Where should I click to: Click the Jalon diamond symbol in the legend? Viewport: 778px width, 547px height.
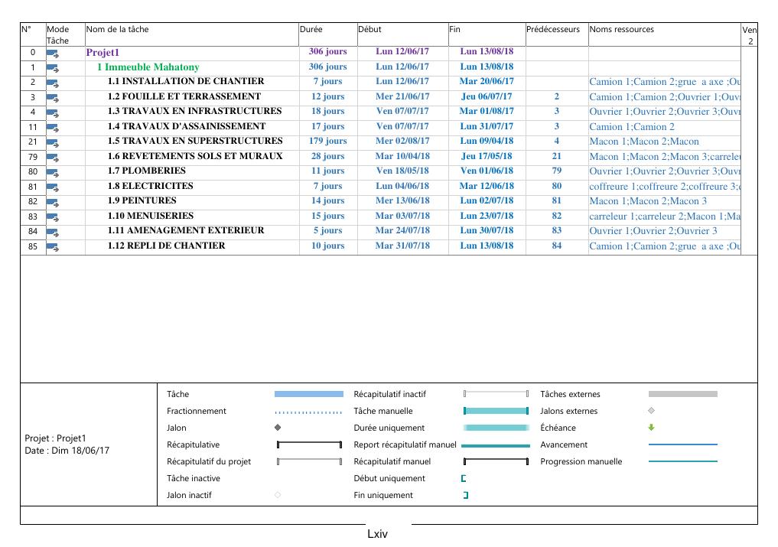[277, 428]
